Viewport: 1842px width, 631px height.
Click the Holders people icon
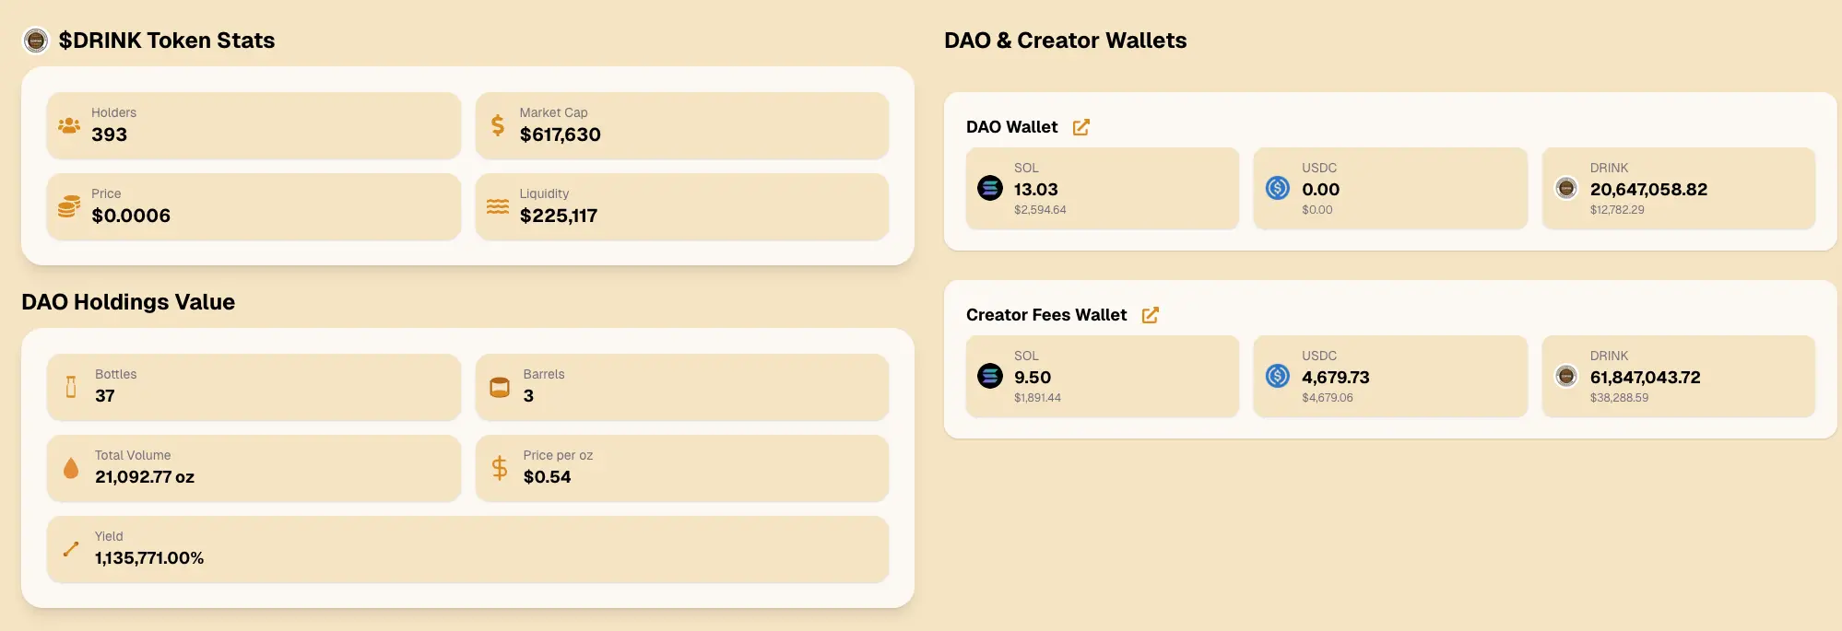(x=69, y=125)
